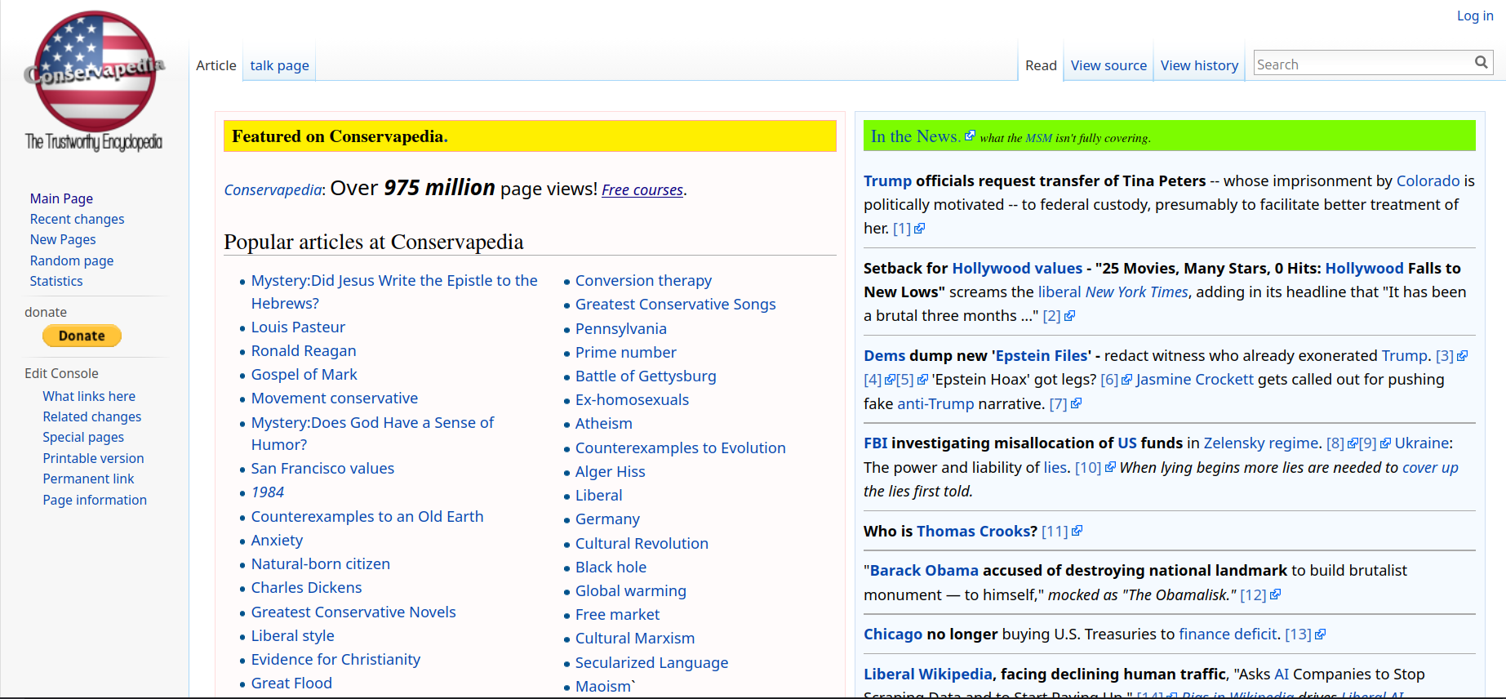Go to Random page

click(72, 260)
